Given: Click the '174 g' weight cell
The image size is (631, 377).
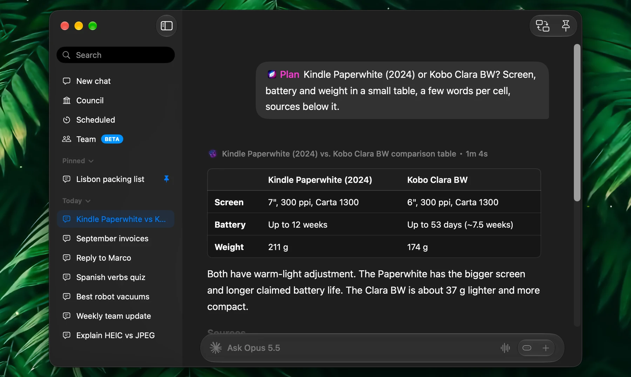Looking at the screenshot, I should (417, 247).
